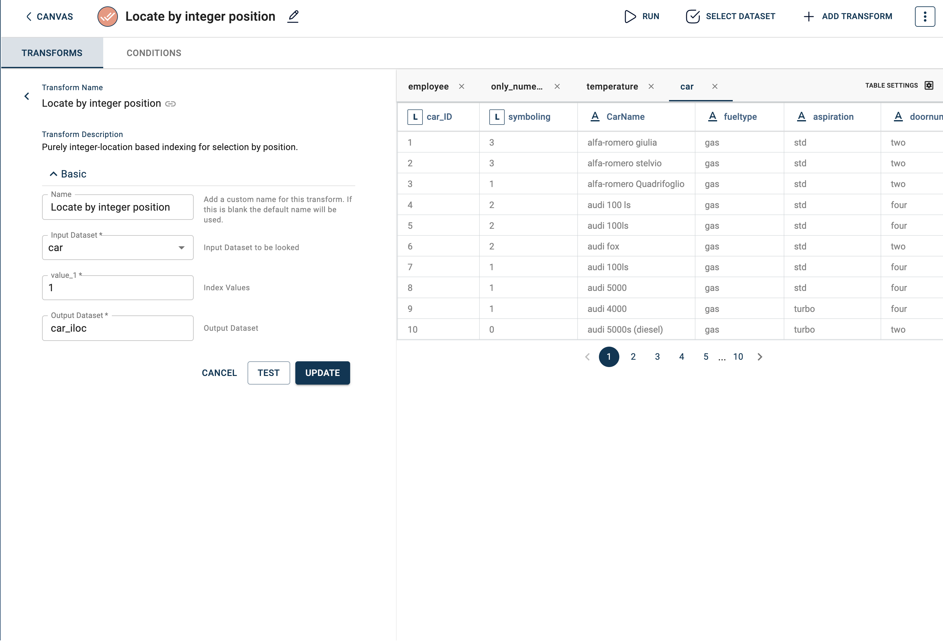This screenshot has width=943, height=642.
Task: Go to next page arrow
Action: point(759,357)
